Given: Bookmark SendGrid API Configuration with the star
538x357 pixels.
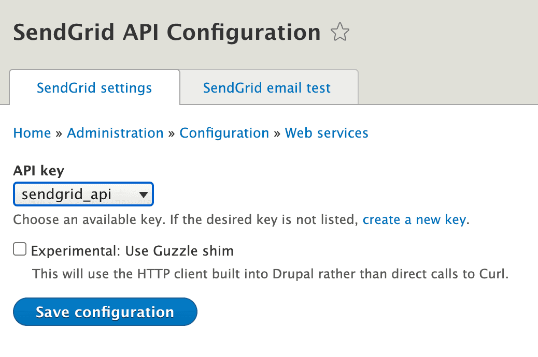Looking at the screenshot, I should pyautogui.click(x=341, y=32).
